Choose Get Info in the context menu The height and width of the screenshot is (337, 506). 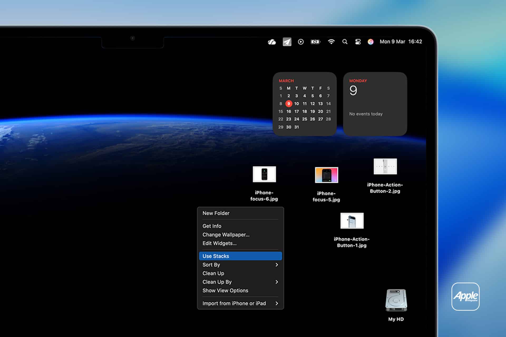(241, 226)
